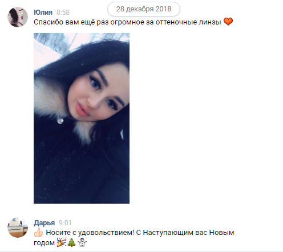
Task: Open Дарья's round profile avatar
Action: point(18,228)
